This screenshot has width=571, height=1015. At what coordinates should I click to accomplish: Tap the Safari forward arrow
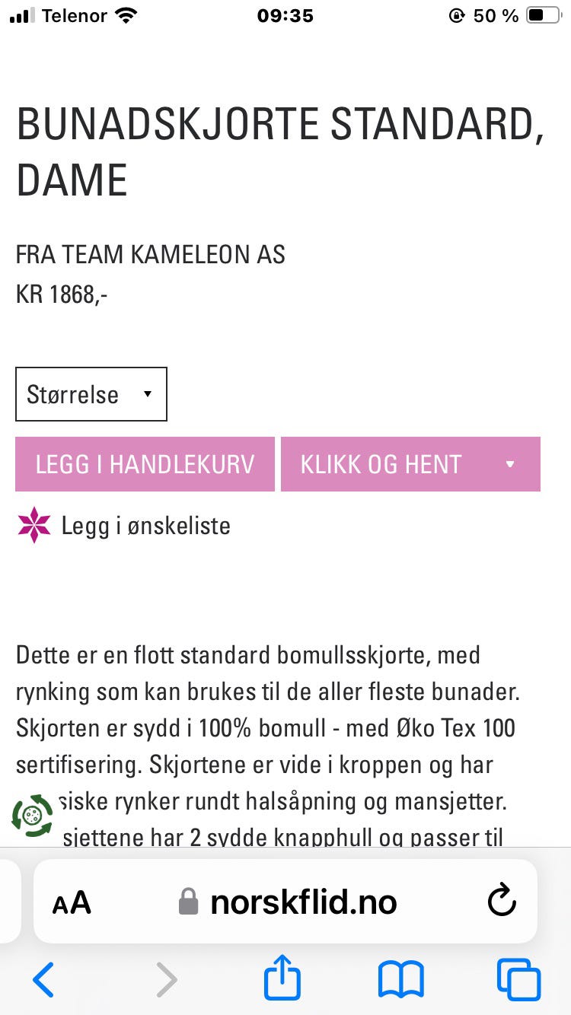[166, 979]
